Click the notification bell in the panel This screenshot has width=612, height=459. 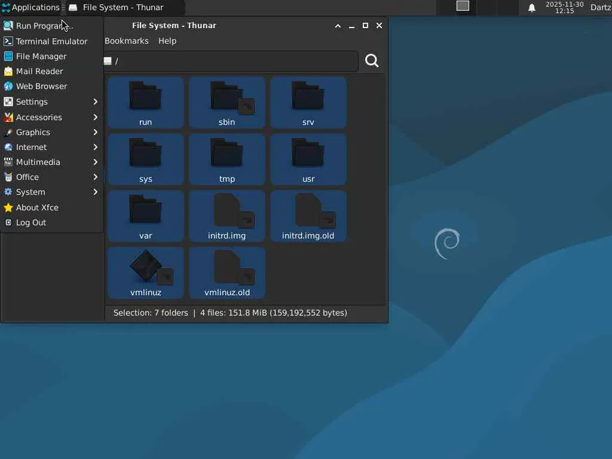(531, 8)
